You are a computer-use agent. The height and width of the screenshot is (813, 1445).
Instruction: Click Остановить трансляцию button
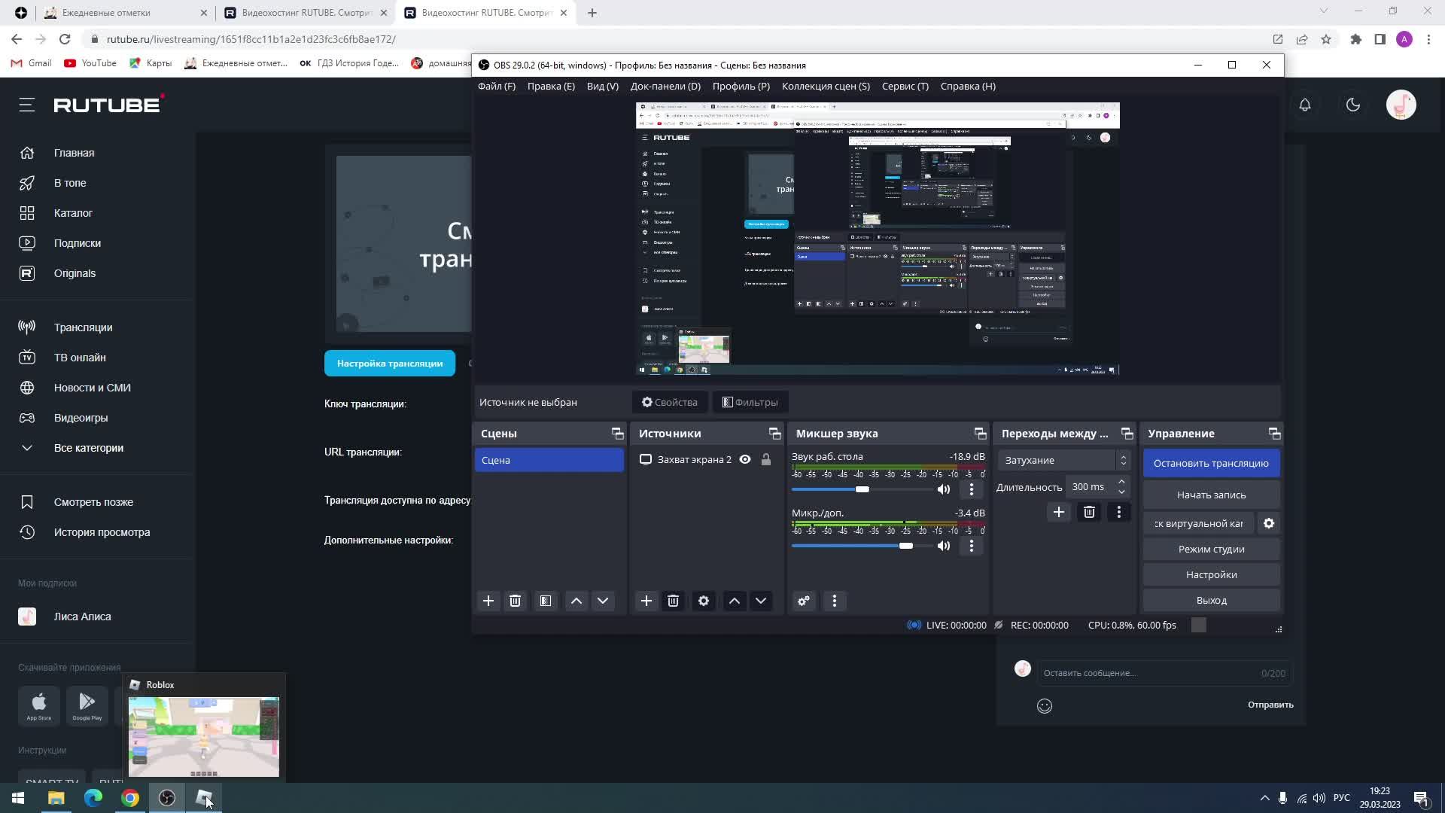(x=1210, y=463)
